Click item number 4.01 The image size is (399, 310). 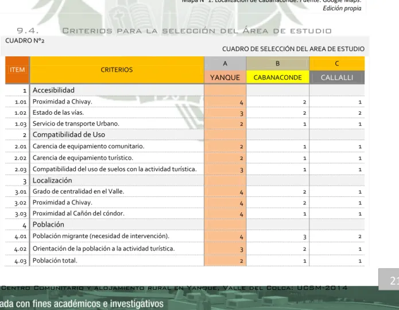(x=21, y=237)
